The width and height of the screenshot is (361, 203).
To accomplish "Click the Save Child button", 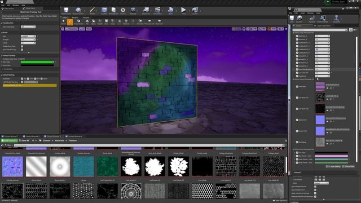I will [349, 166].
